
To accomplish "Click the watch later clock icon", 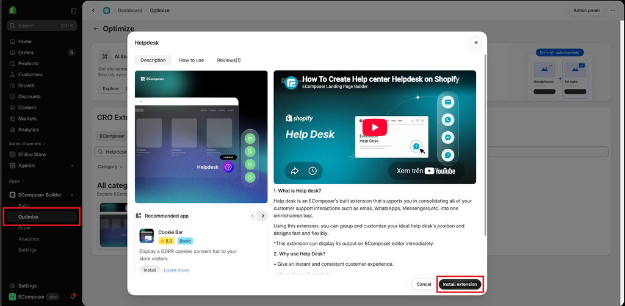I will (312, 171).
